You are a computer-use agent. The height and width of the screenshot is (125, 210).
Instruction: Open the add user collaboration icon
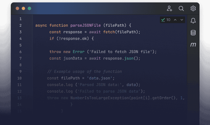point(169,8)
